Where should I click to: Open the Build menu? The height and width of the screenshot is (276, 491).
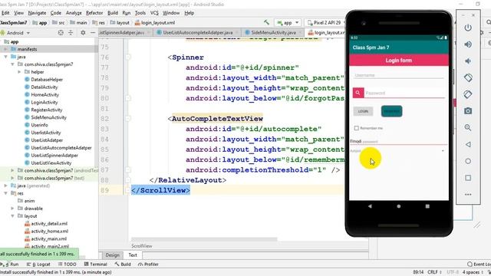coord(113,13)
